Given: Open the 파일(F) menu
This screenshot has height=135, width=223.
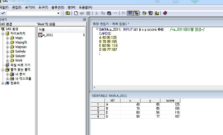Looking at the screenshot, I should click(x=4, y=7).
